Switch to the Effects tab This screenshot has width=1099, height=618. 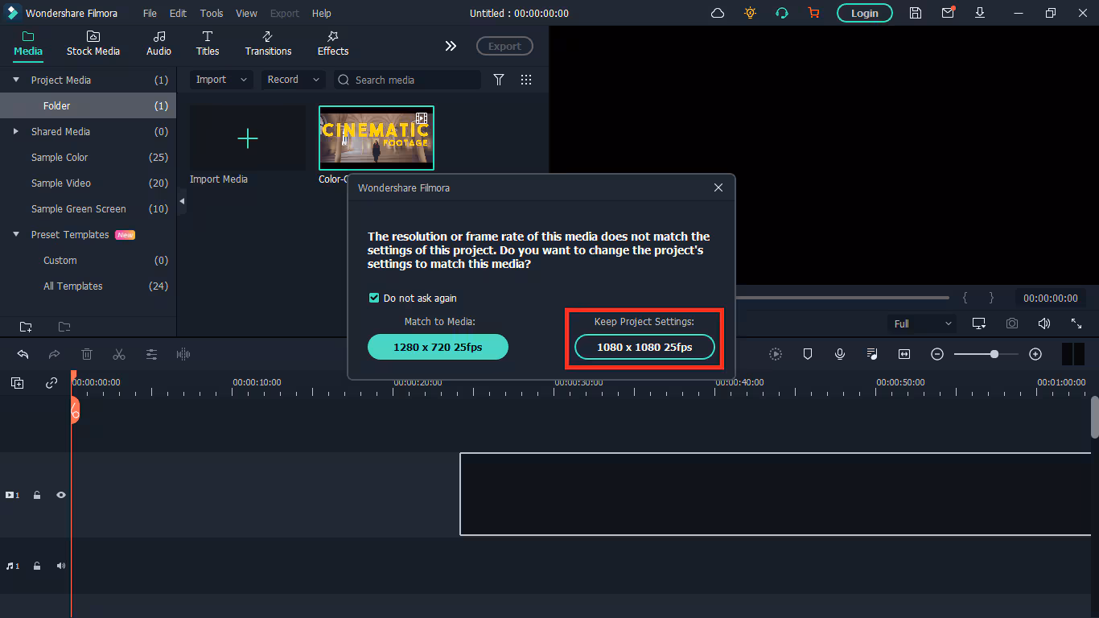point(333,43)
